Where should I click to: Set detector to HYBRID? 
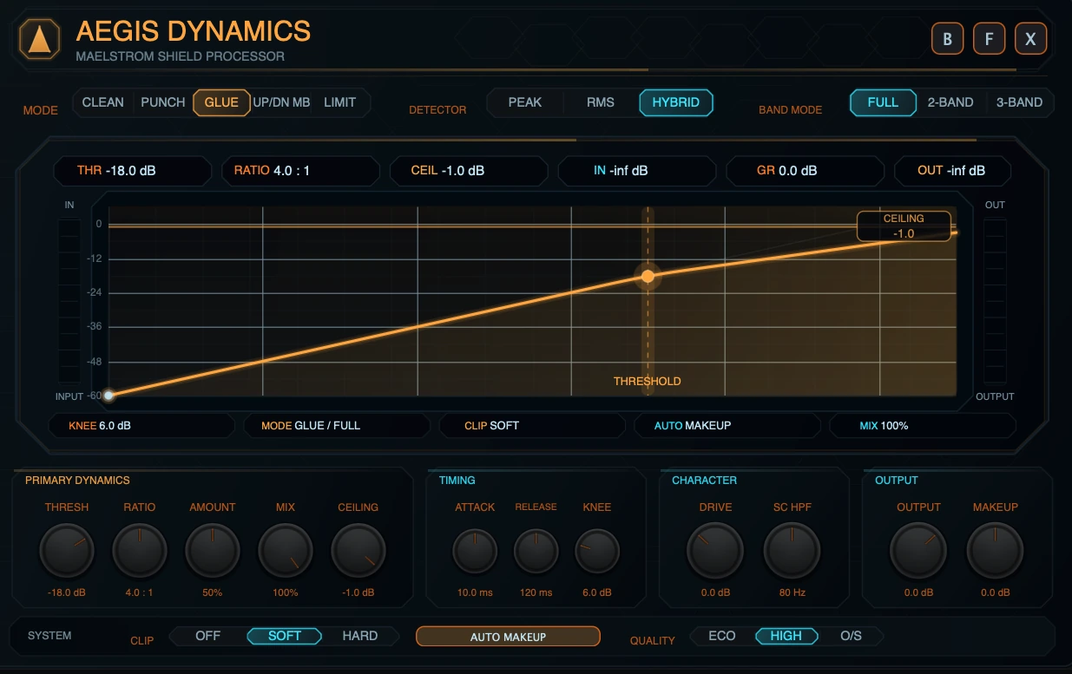coord(676,102)
